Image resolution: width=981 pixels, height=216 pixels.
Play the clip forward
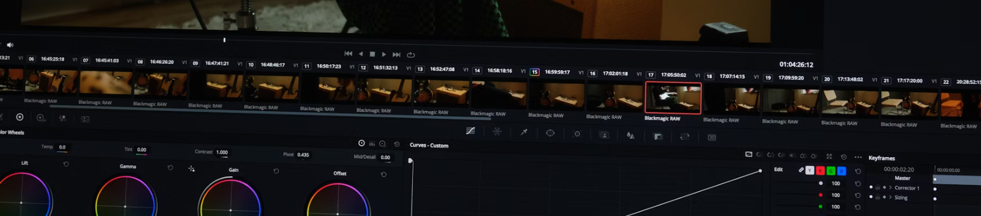point(384,54)
